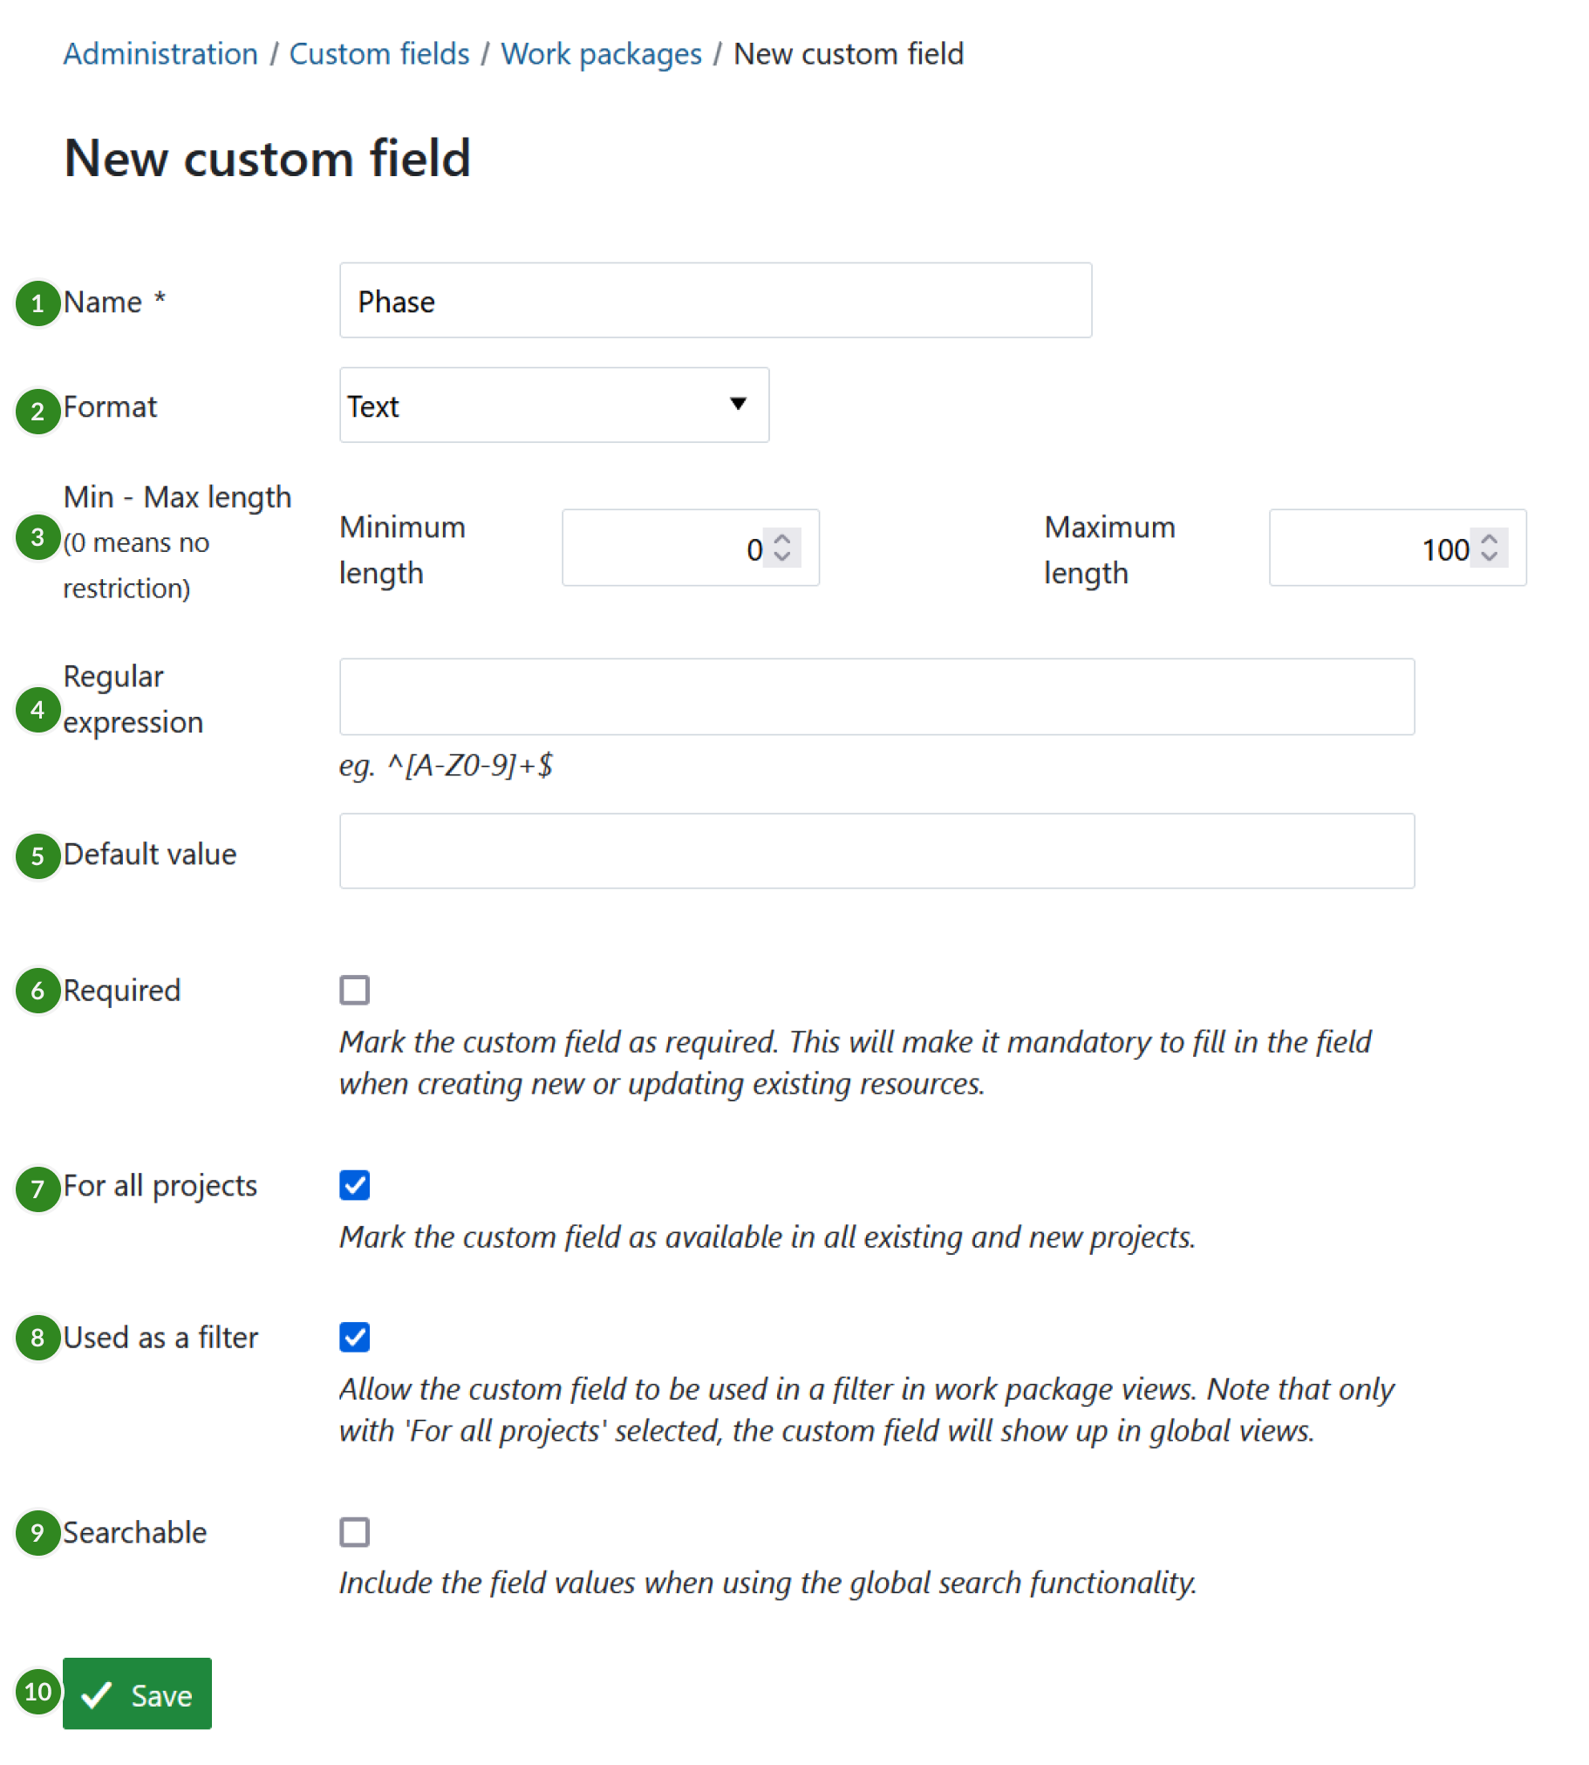Click the green number 1 badge beside Name
Screen dimensions: 1589x1765
coord(38,303)
